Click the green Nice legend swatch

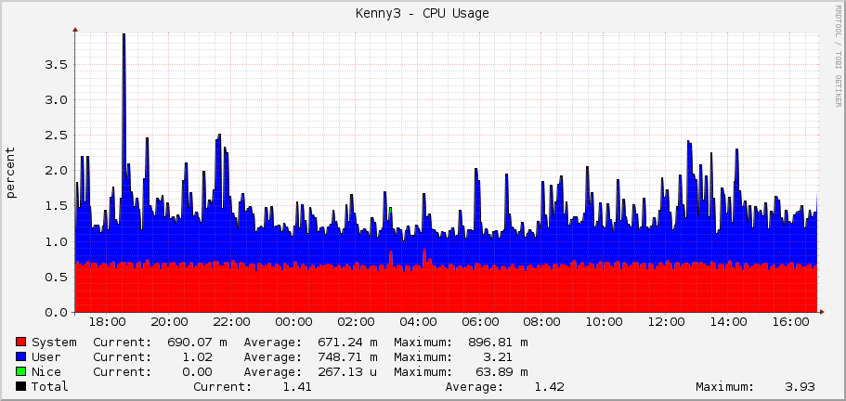pyautogui.click(x=21, y=372)
